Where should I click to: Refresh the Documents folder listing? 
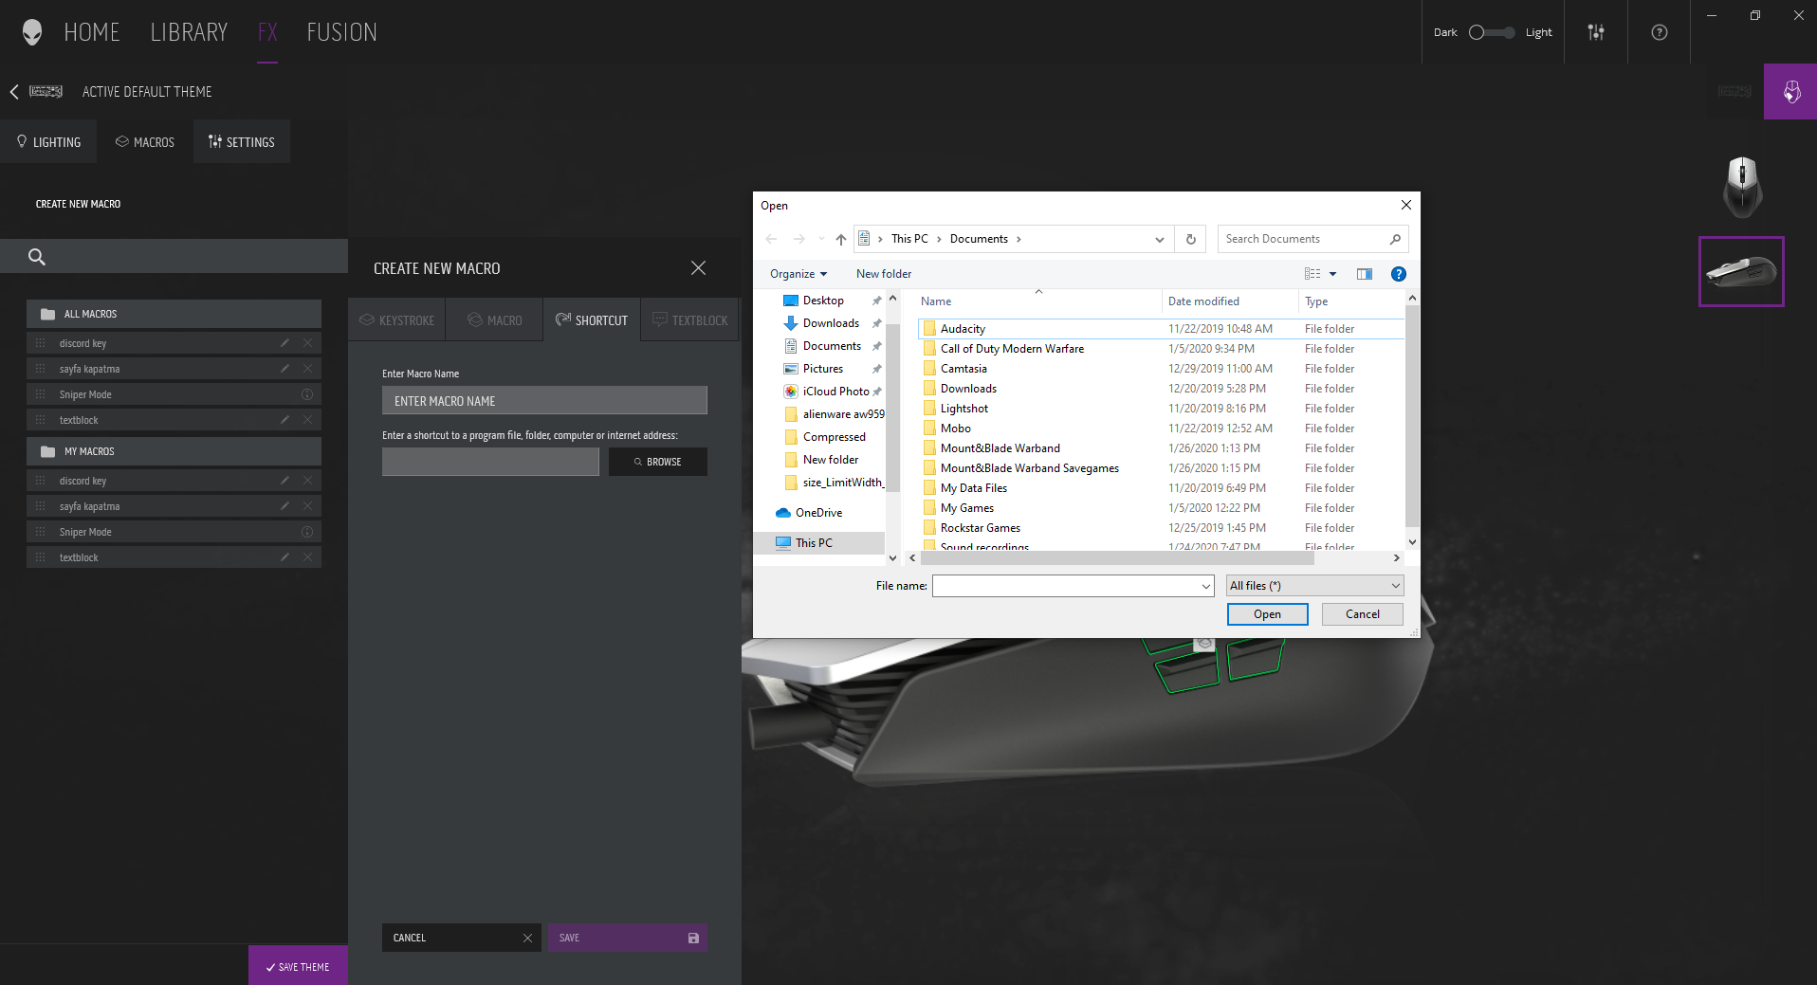(1190, 239)
